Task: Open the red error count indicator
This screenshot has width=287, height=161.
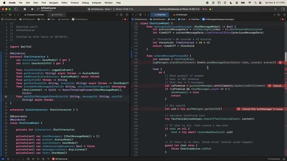Action: pyautogui.click(x=205, y=9)
